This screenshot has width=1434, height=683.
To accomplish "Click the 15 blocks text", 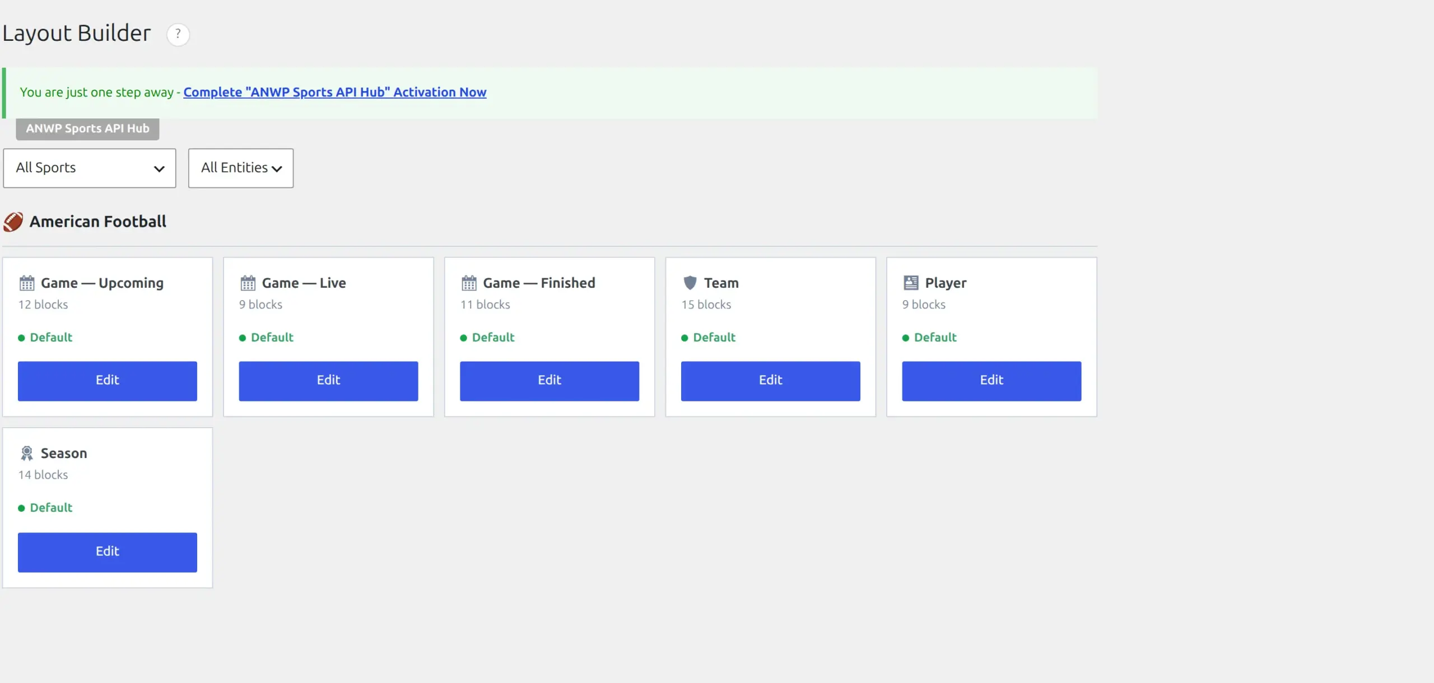I will (706, 305).
